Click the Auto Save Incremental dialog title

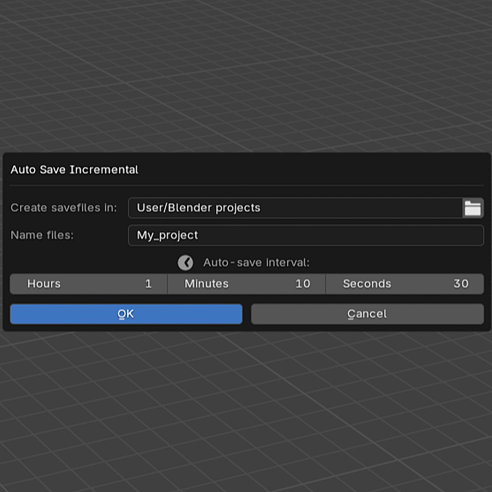[x=74, y=169]
